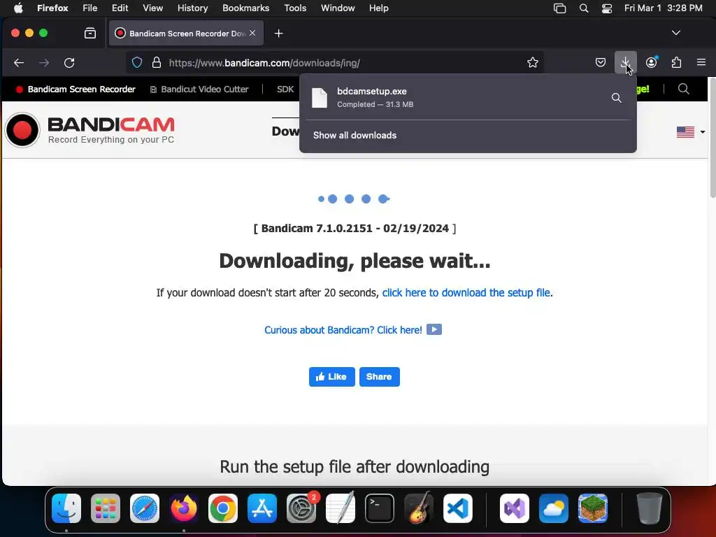Open the Tools menu
The width and height of the screenshot is (716, 537).
click(296, 8)
